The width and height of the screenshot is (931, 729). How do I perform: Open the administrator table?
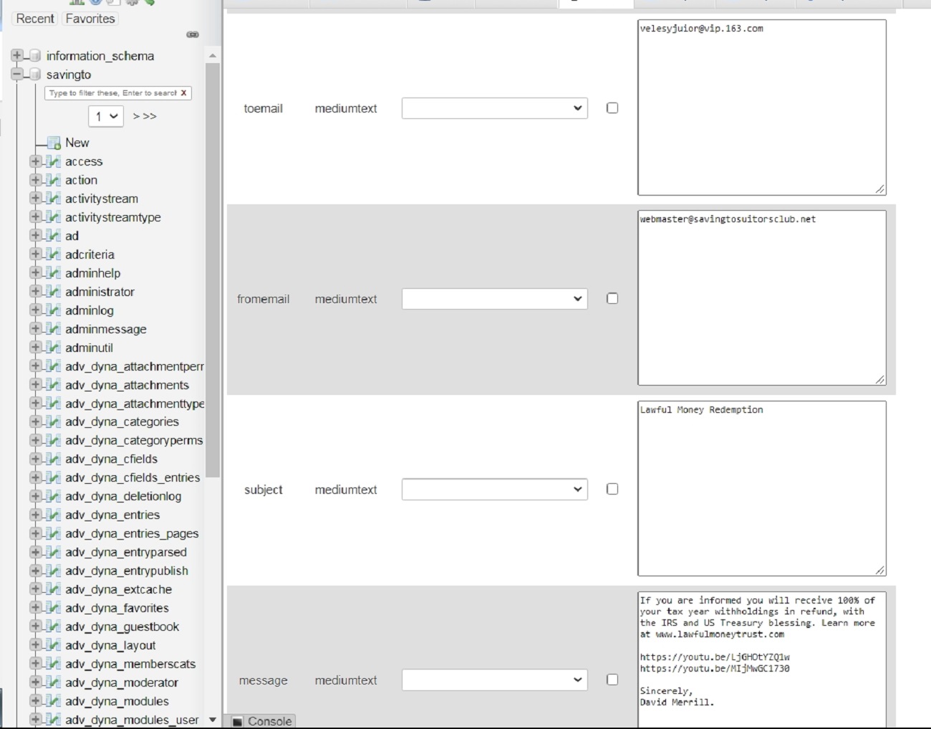100,292
